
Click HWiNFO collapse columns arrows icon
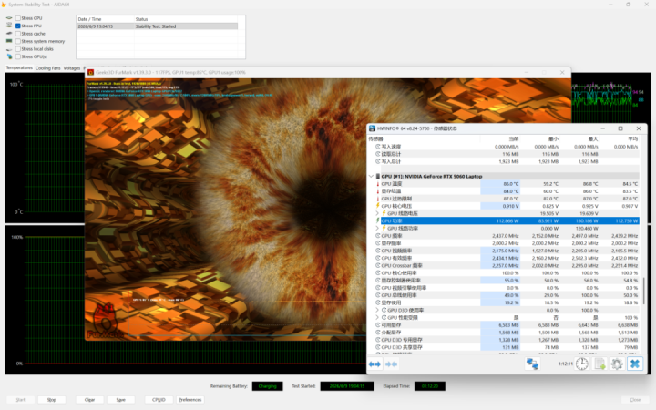391,364
